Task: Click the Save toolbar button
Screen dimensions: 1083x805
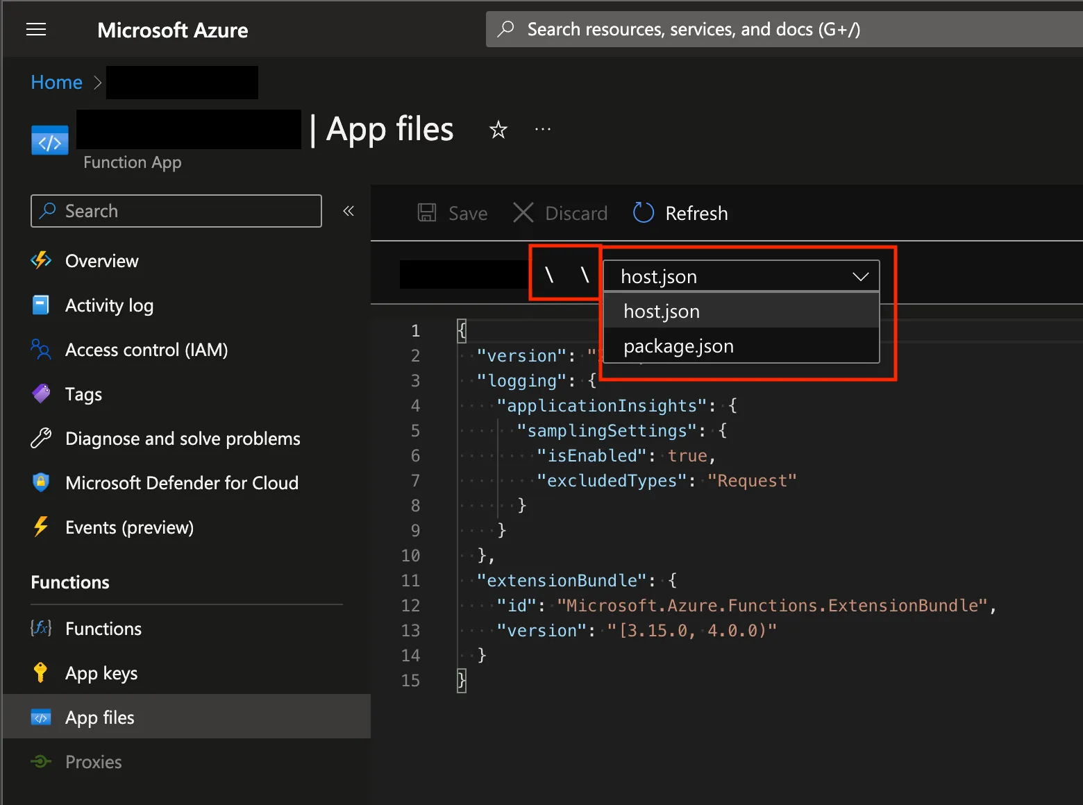Action: click(453, 213)
